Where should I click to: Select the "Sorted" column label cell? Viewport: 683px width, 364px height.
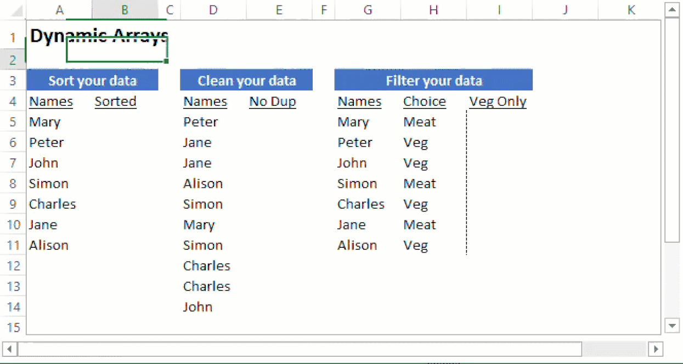[115, 101]
